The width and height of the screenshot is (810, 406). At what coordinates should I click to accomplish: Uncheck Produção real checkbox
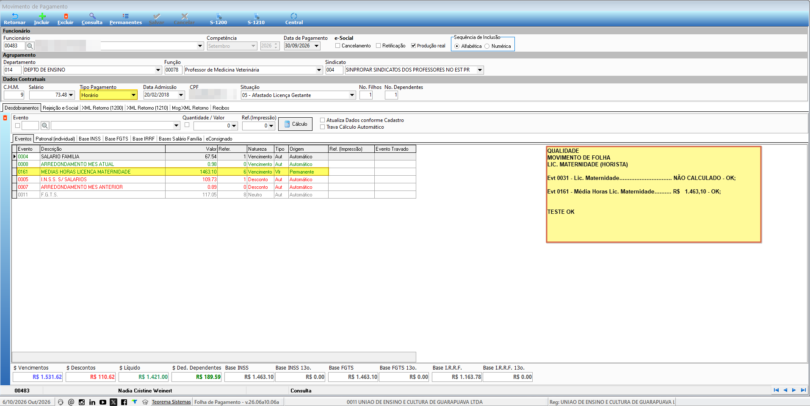tap(414, 46)
